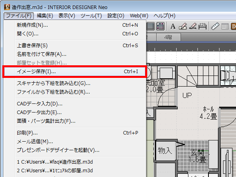Select the line drawing pencil tool
Image resolution: width=236 pixels, height=177 pixels.
click(x=193, y=26)
